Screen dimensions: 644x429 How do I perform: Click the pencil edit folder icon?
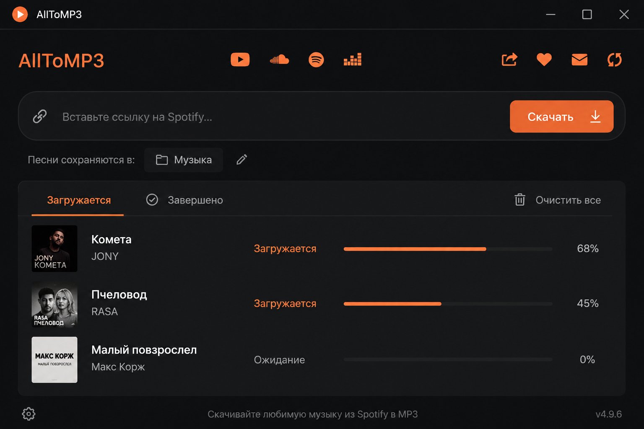pos(241,160)
